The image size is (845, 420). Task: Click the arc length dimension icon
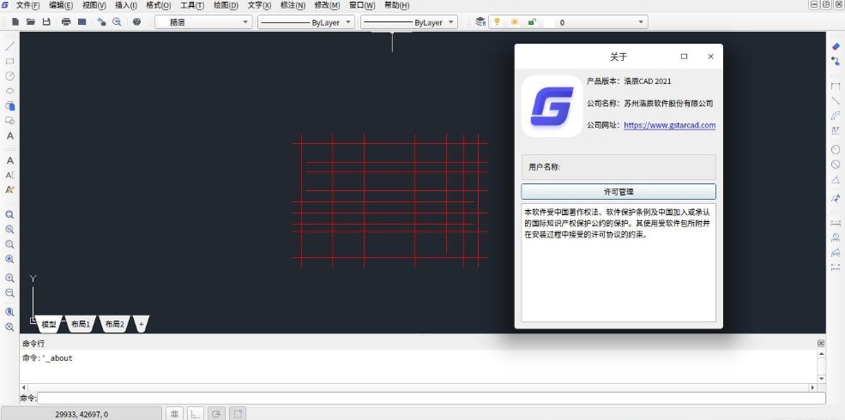click(836, 115)
